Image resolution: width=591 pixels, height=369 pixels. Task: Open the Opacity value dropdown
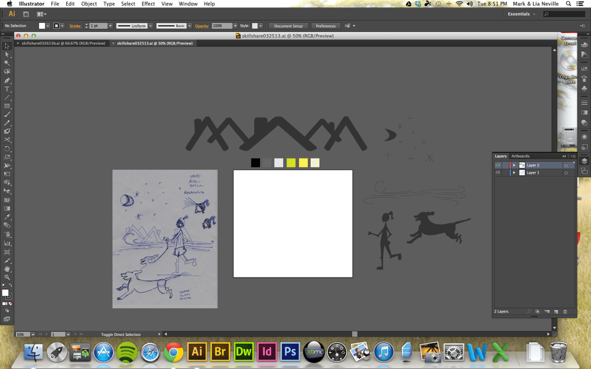(x=235, y=26)
